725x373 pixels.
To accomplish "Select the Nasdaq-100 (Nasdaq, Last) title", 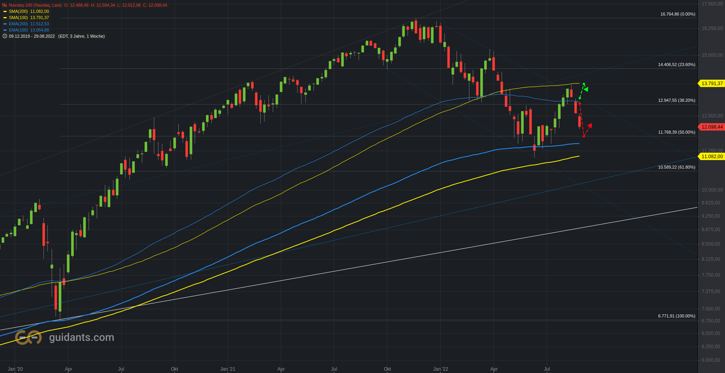I will click(35, 5).
